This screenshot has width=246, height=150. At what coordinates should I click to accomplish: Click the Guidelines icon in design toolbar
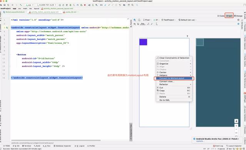(x=156, y=24)
